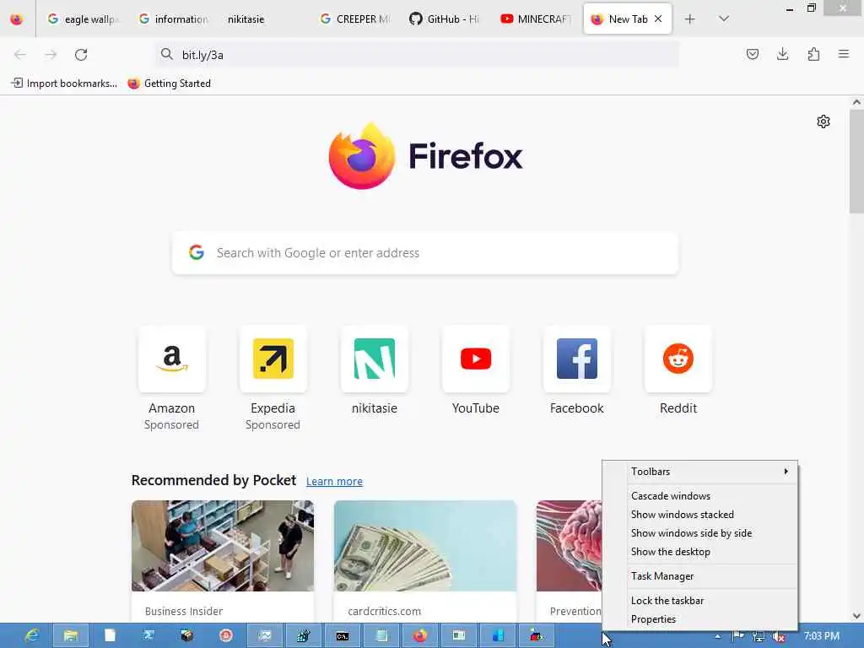This screenshot has width=864, height=648.
Task: Click scrollbar up arrow
Action: (856, 102)
